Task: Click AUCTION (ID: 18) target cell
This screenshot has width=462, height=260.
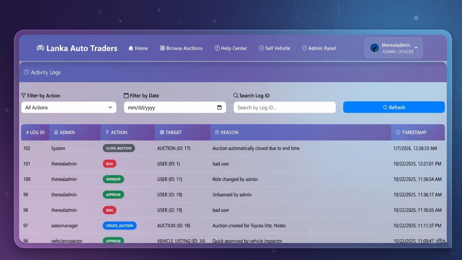Action: [174, 226]
